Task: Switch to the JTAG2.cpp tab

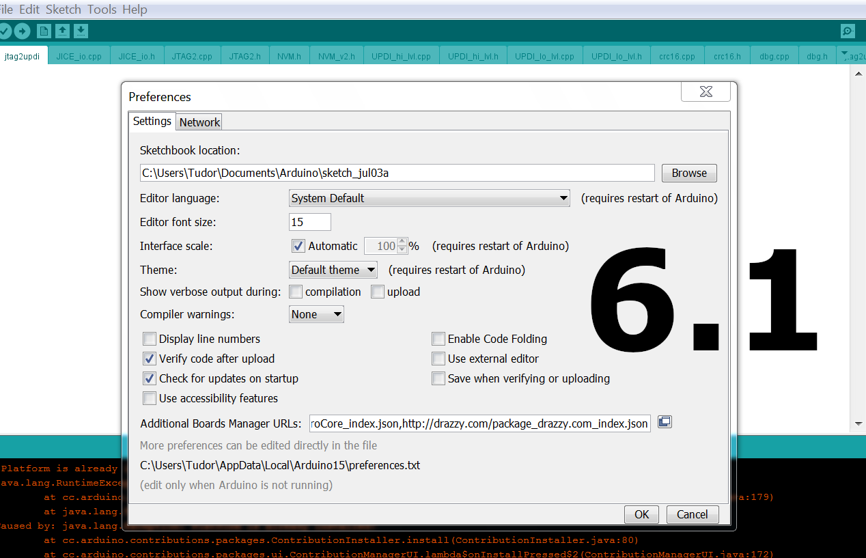Action: 192,56
